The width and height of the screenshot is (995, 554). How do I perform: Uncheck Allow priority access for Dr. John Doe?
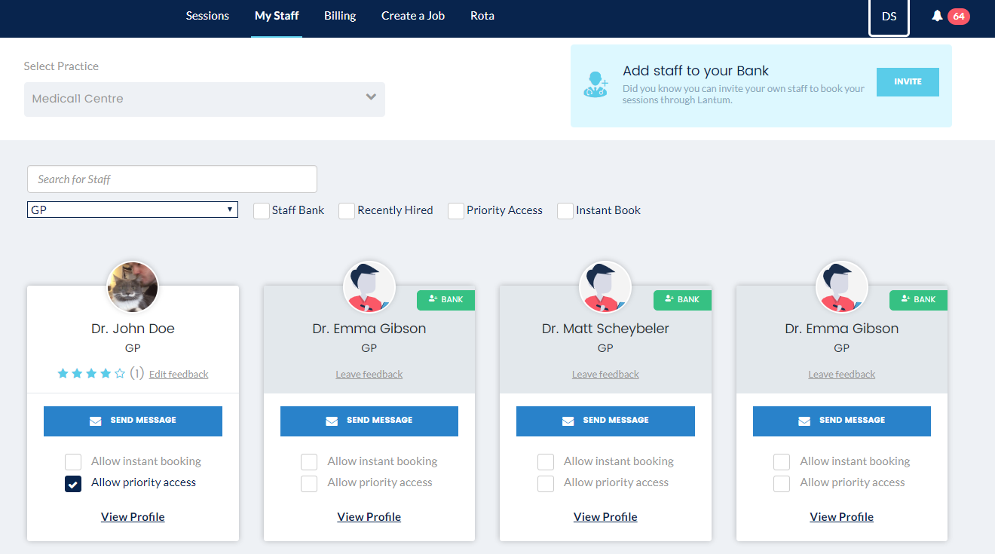coord(73,484)
